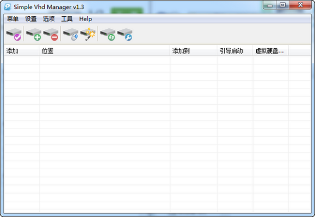Open the 工具 menu
Image resolution: width=315 pixels, height=217 pixels.
(67, 19)
